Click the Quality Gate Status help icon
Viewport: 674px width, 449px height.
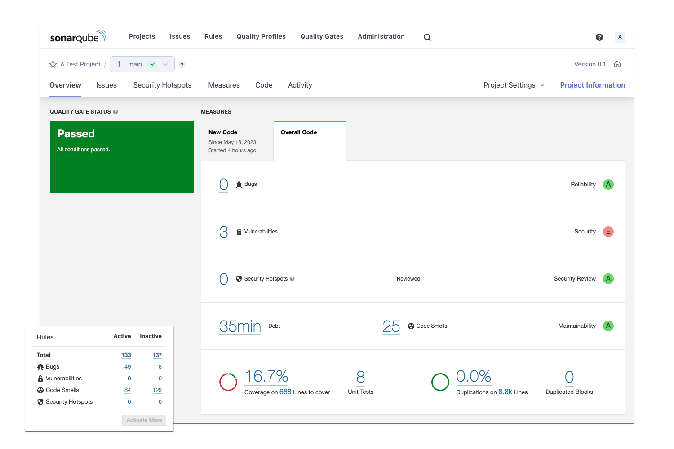pyautogui.click(x=115, y=112)
